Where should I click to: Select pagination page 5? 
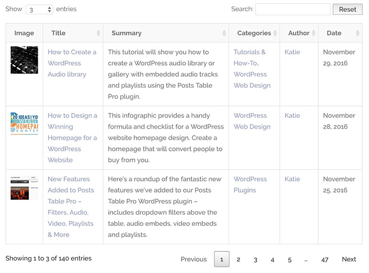click(x=290, y=260)
